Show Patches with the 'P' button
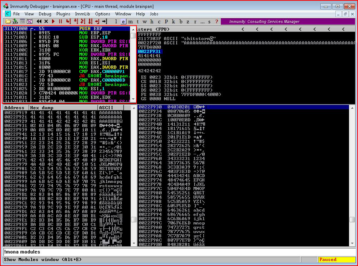The height and width of the screenshot is (266, 358). click(166, 21)
